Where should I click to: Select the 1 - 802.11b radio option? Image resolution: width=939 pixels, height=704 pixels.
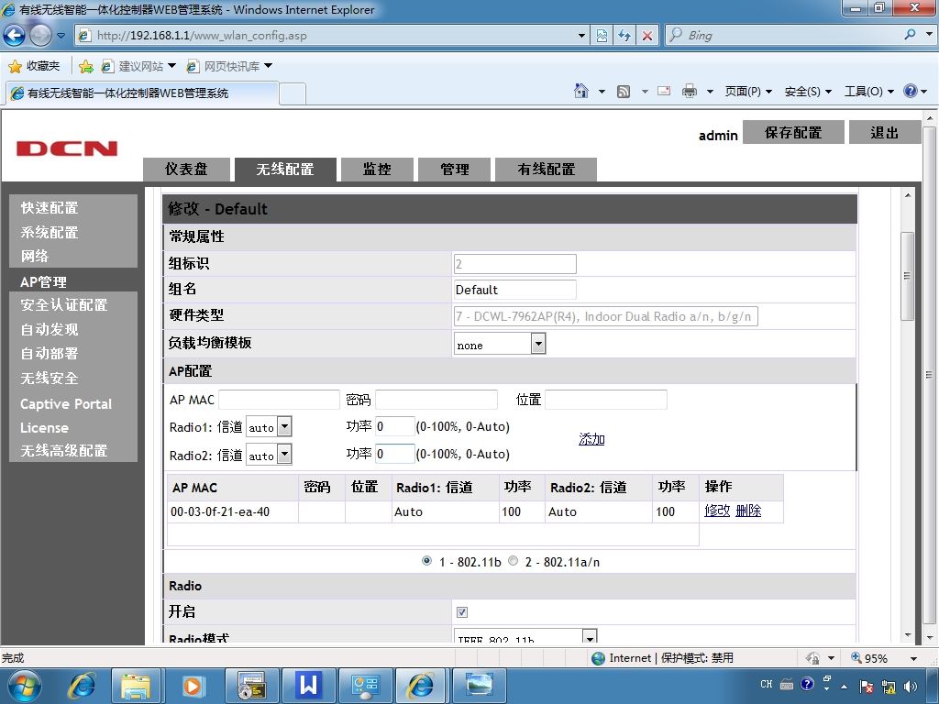click(426, 561)
